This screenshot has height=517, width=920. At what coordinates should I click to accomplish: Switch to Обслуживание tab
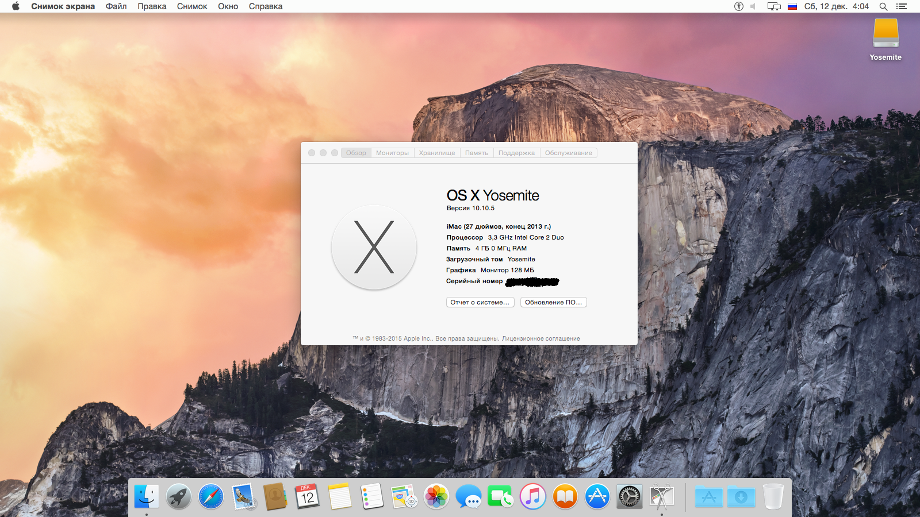coord(569,153)
